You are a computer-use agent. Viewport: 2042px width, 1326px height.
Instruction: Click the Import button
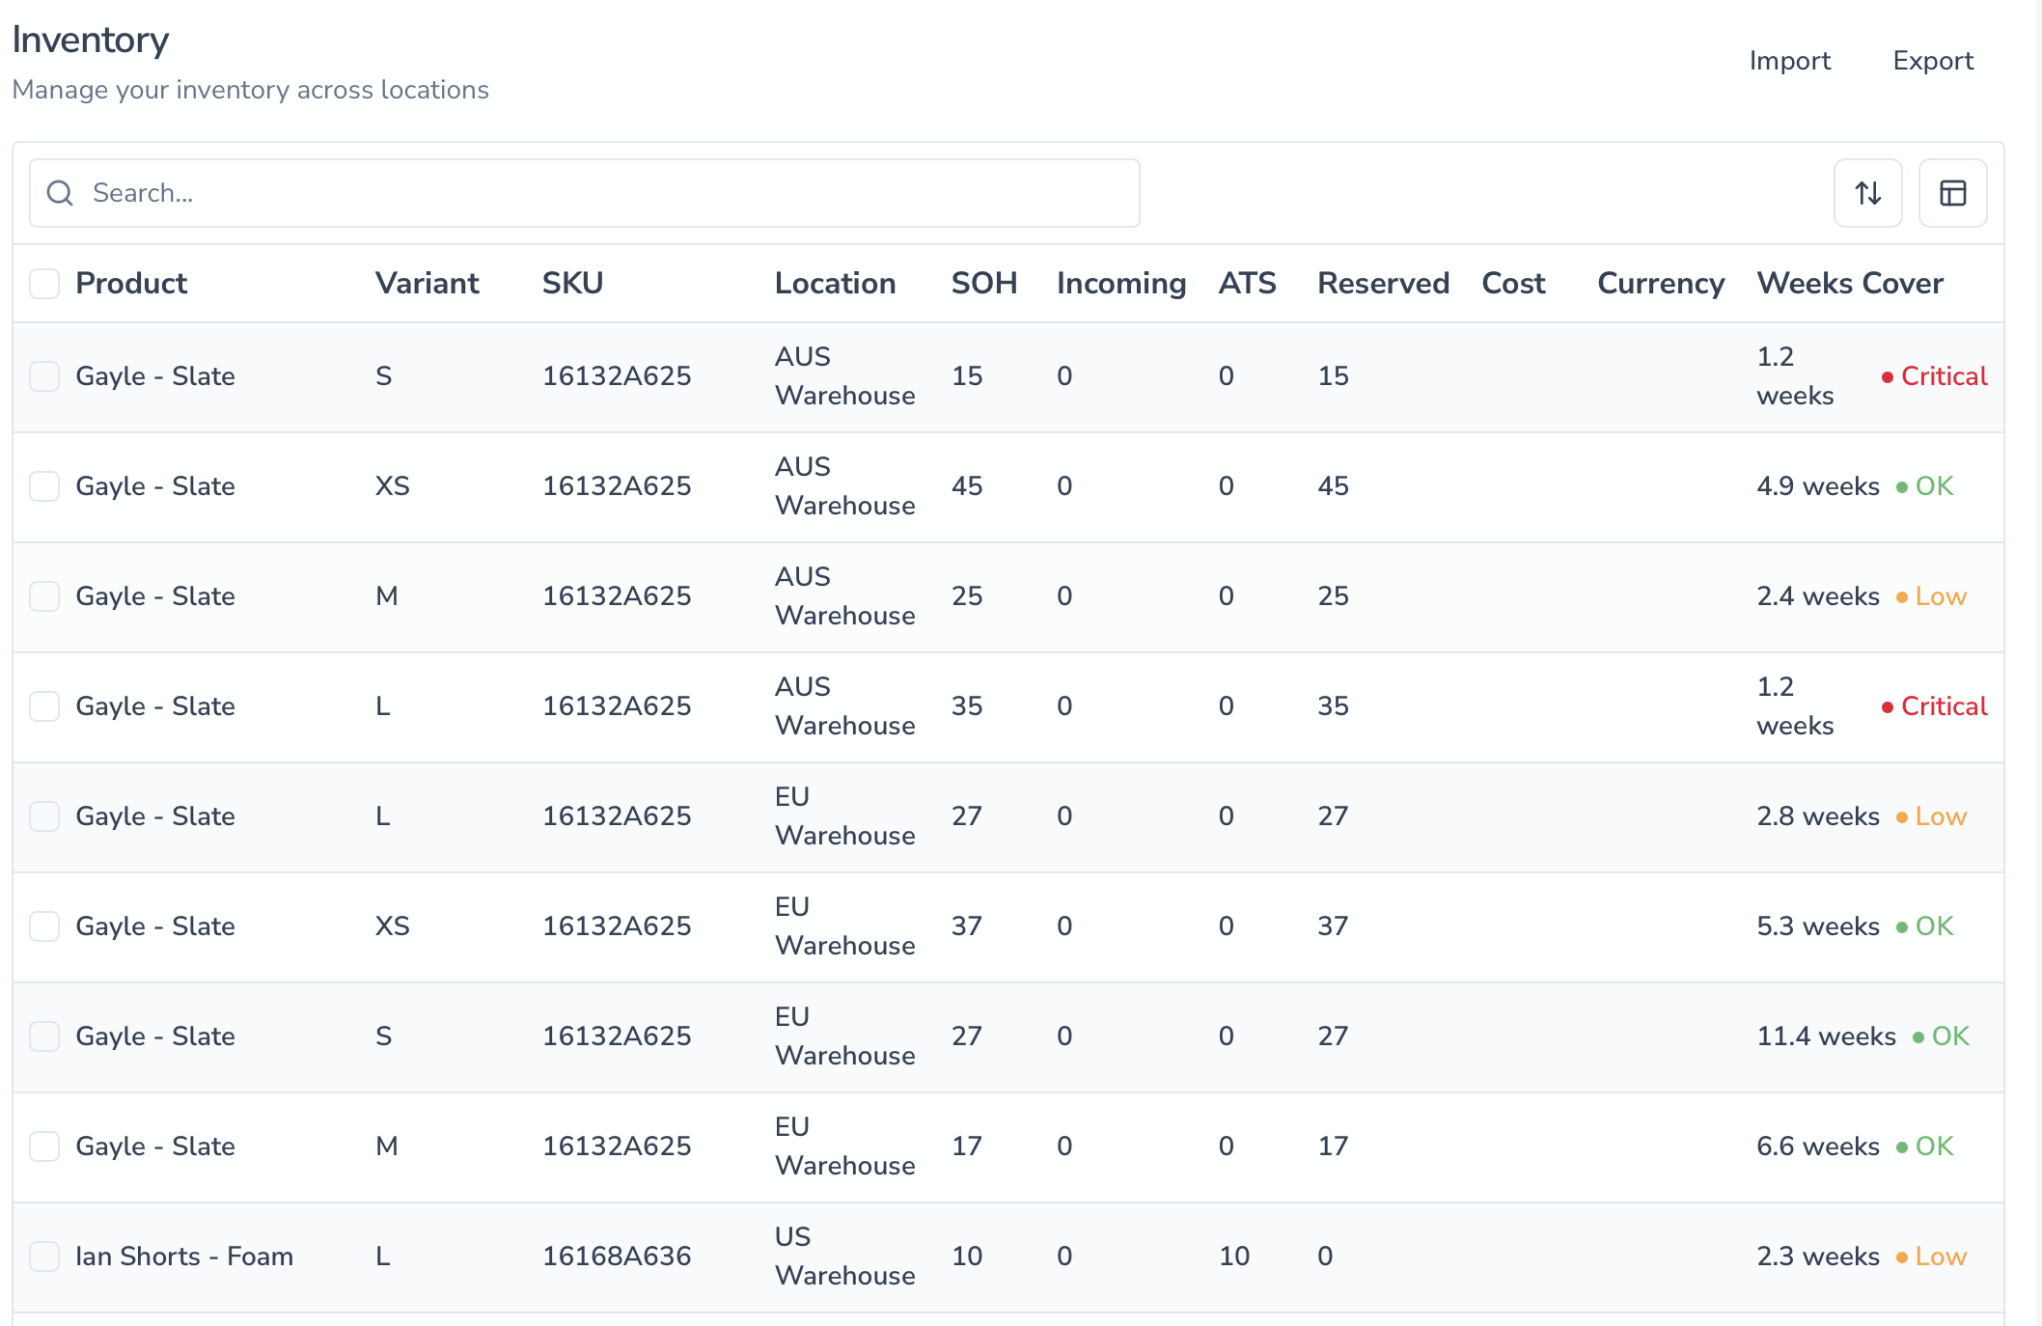(1789, 61)
